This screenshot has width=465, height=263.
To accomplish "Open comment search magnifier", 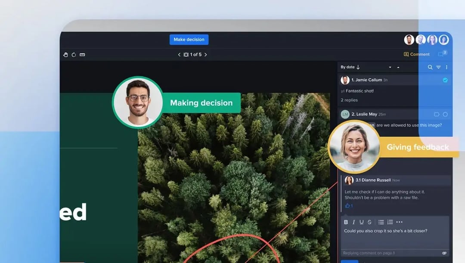I will pyautogui.click(x=430, y=67).
